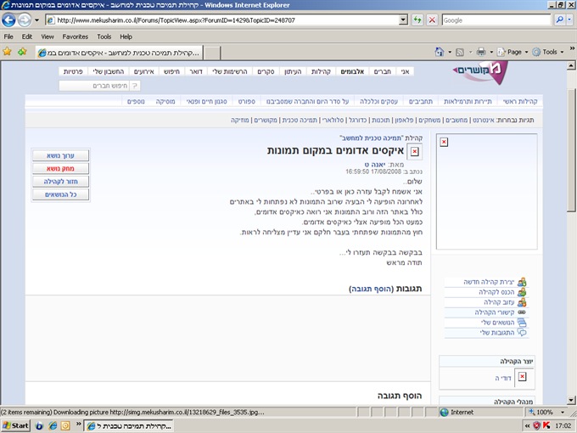Image resolution: width=577 pixels, height=433 pixels.
Task: Open the Favorites menu
Action: (x=75, y=37)
